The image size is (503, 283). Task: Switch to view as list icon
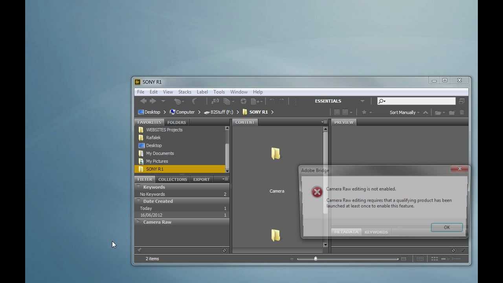[x=456, y=259]
